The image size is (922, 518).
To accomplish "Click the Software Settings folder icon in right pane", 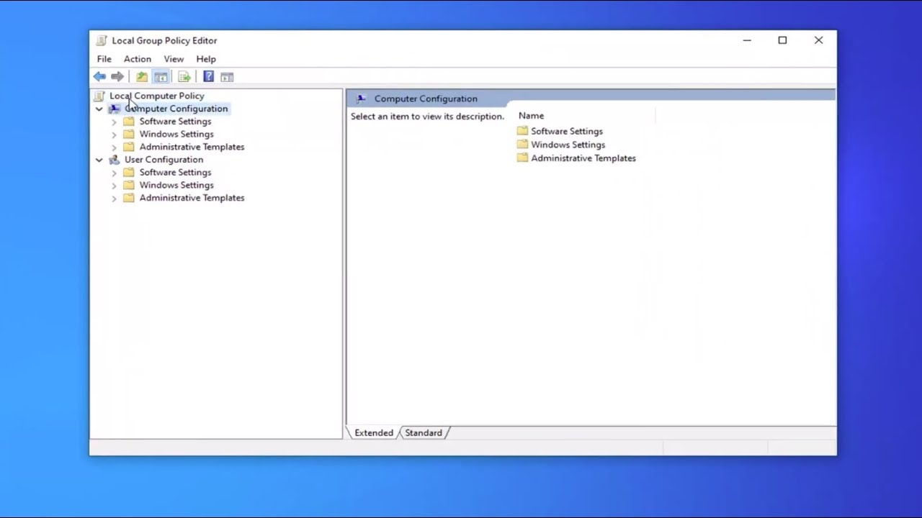I will pyautogui.click(x=522, y=131).
